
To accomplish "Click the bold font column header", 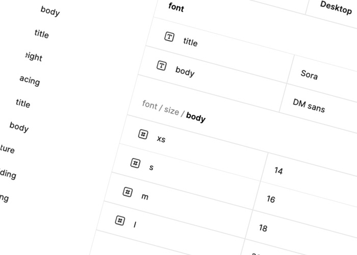I will point(176,8).
